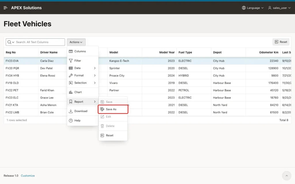Click the 128900 odometer value
This screenshot has height=184, width=295.
(x=273, y=68)
